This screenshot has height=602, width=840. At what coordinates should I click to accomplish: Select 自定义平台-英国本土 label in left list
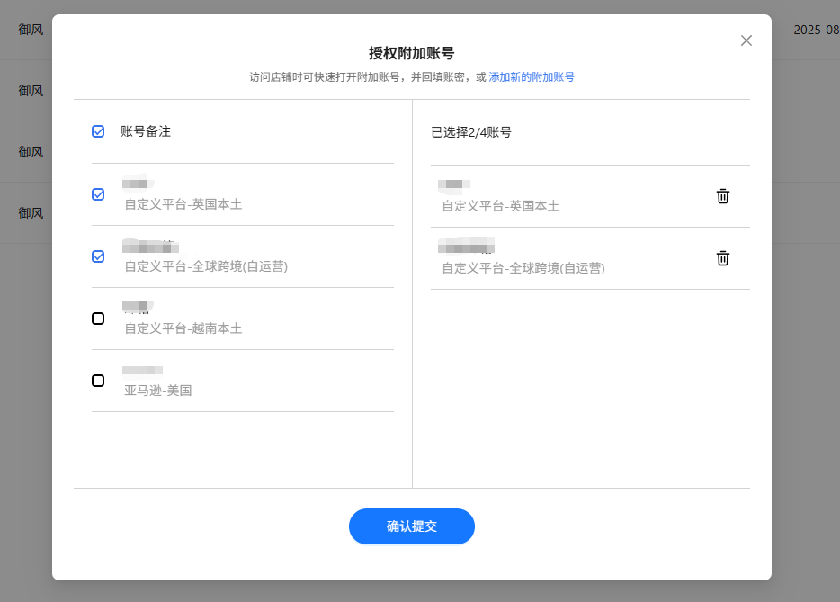pos(183,204)
